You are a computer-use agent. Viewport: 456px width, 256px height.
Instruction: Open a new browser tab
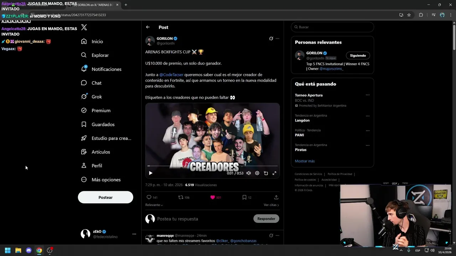(x=126, y=5)
